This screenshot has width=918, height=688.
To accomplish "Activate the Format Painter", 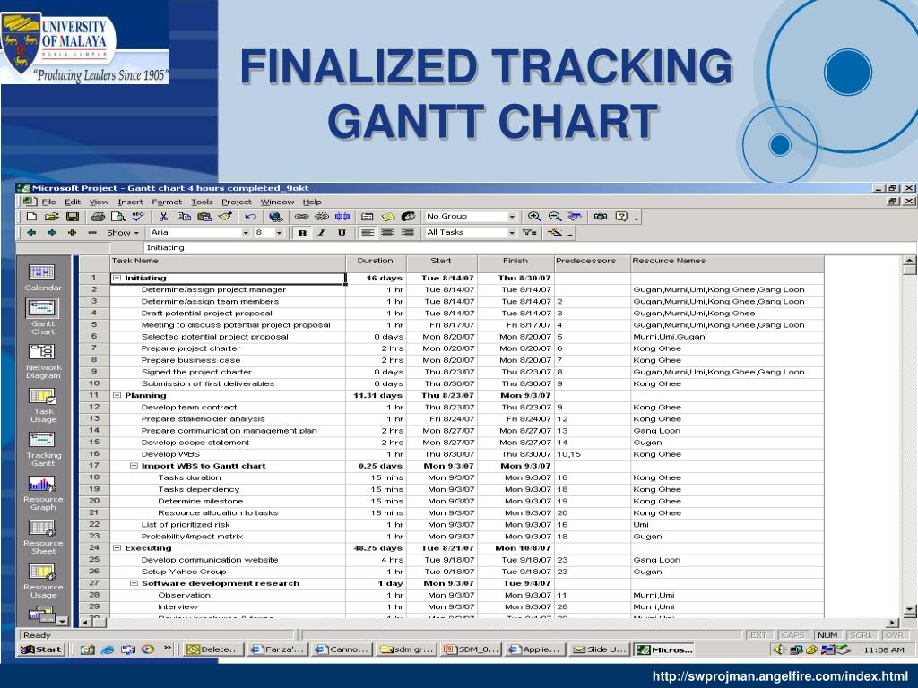I will pos(225,217).
